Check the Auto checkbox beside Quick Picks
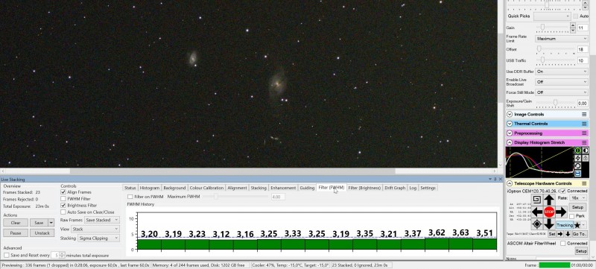Image resolution: width=596 pixels, height=269 pixels. click(x=575, y=16)
